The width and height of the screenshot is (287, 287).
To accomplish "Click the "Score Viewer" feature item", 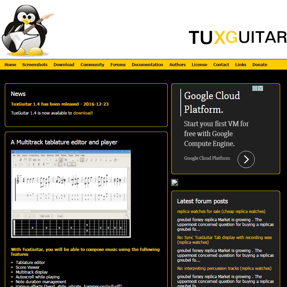I will pyautogui.click(x=27, y=267).
